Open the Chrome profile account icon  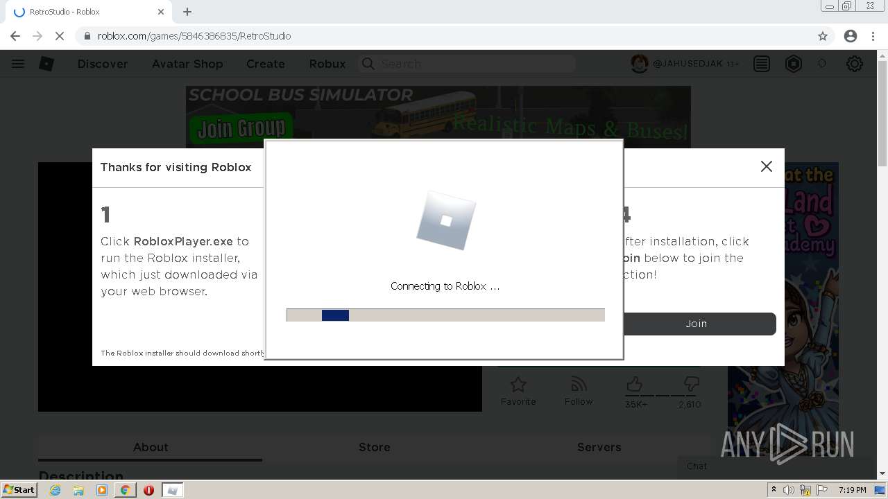(x=851, y=36)
